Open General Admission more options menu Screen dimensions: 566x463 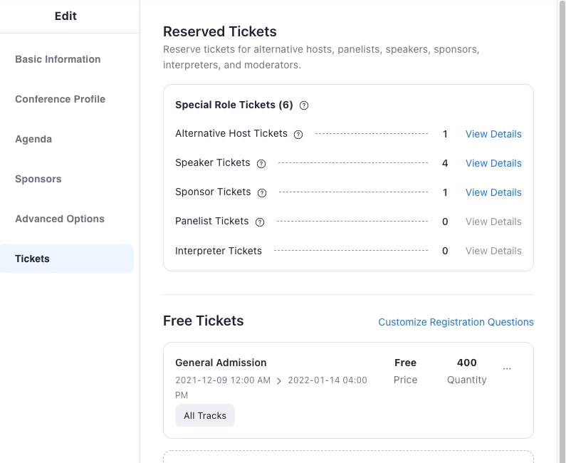507,368
